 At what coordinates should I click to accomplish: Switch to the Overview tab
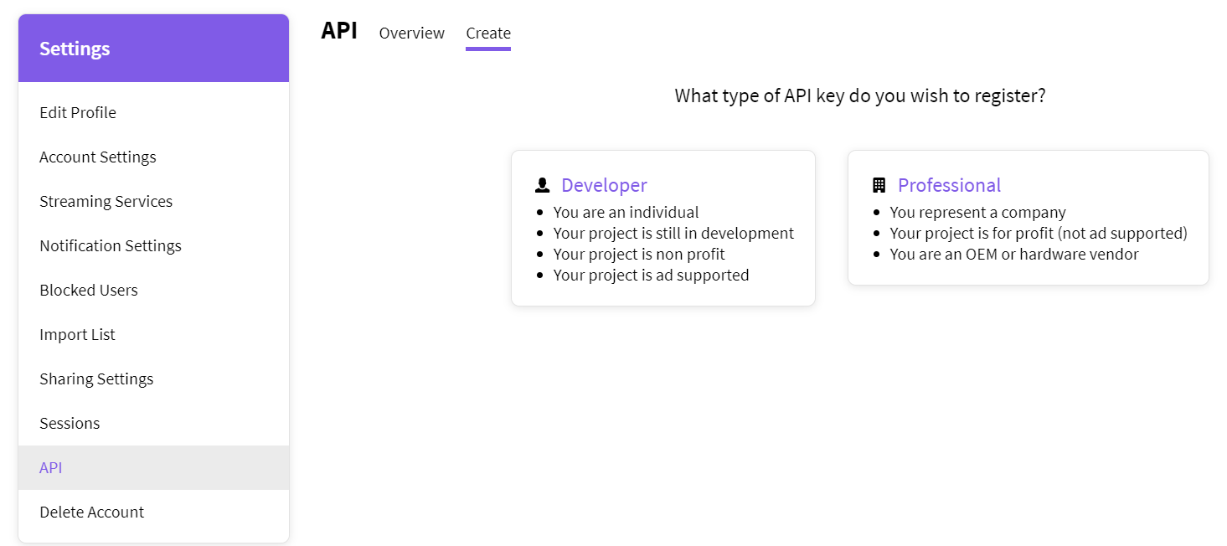(411, 33)
